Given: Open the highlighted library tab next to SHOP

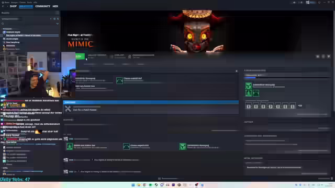Looking at the screenshot, I should point(26,6).
